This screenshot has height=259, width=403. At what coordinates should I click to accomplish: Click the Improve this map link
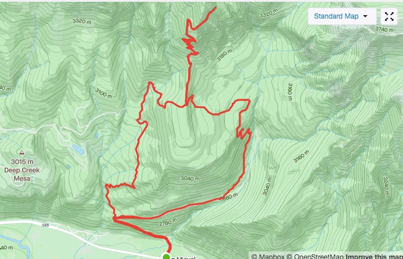click(x=374, y=257)
